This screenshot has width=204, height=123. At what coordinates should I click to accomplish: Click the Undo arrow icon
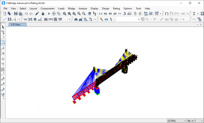tap(26, 14)
